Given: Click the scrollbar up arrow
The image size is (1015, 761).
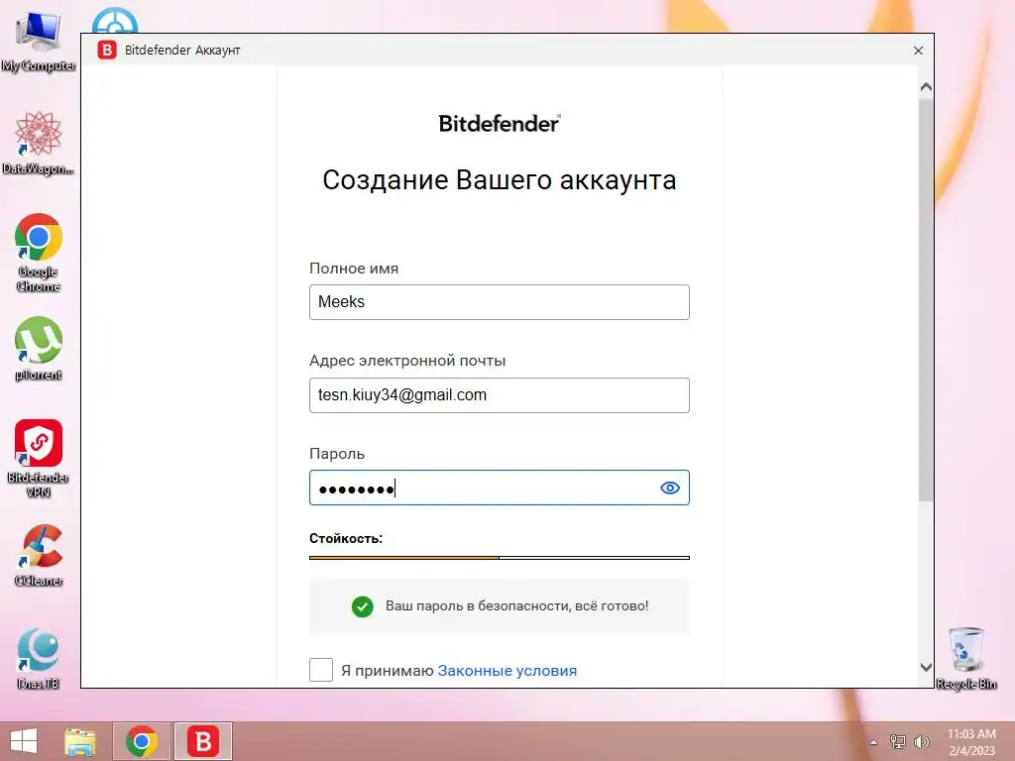Looking at the screenshot, I should tap(927, 87).
